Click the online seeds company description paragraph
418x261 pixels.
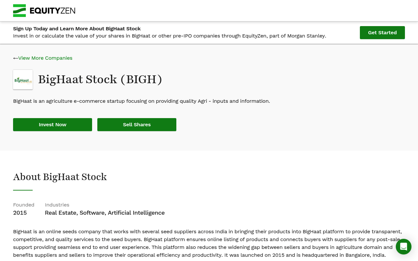[x=207, y=243]
